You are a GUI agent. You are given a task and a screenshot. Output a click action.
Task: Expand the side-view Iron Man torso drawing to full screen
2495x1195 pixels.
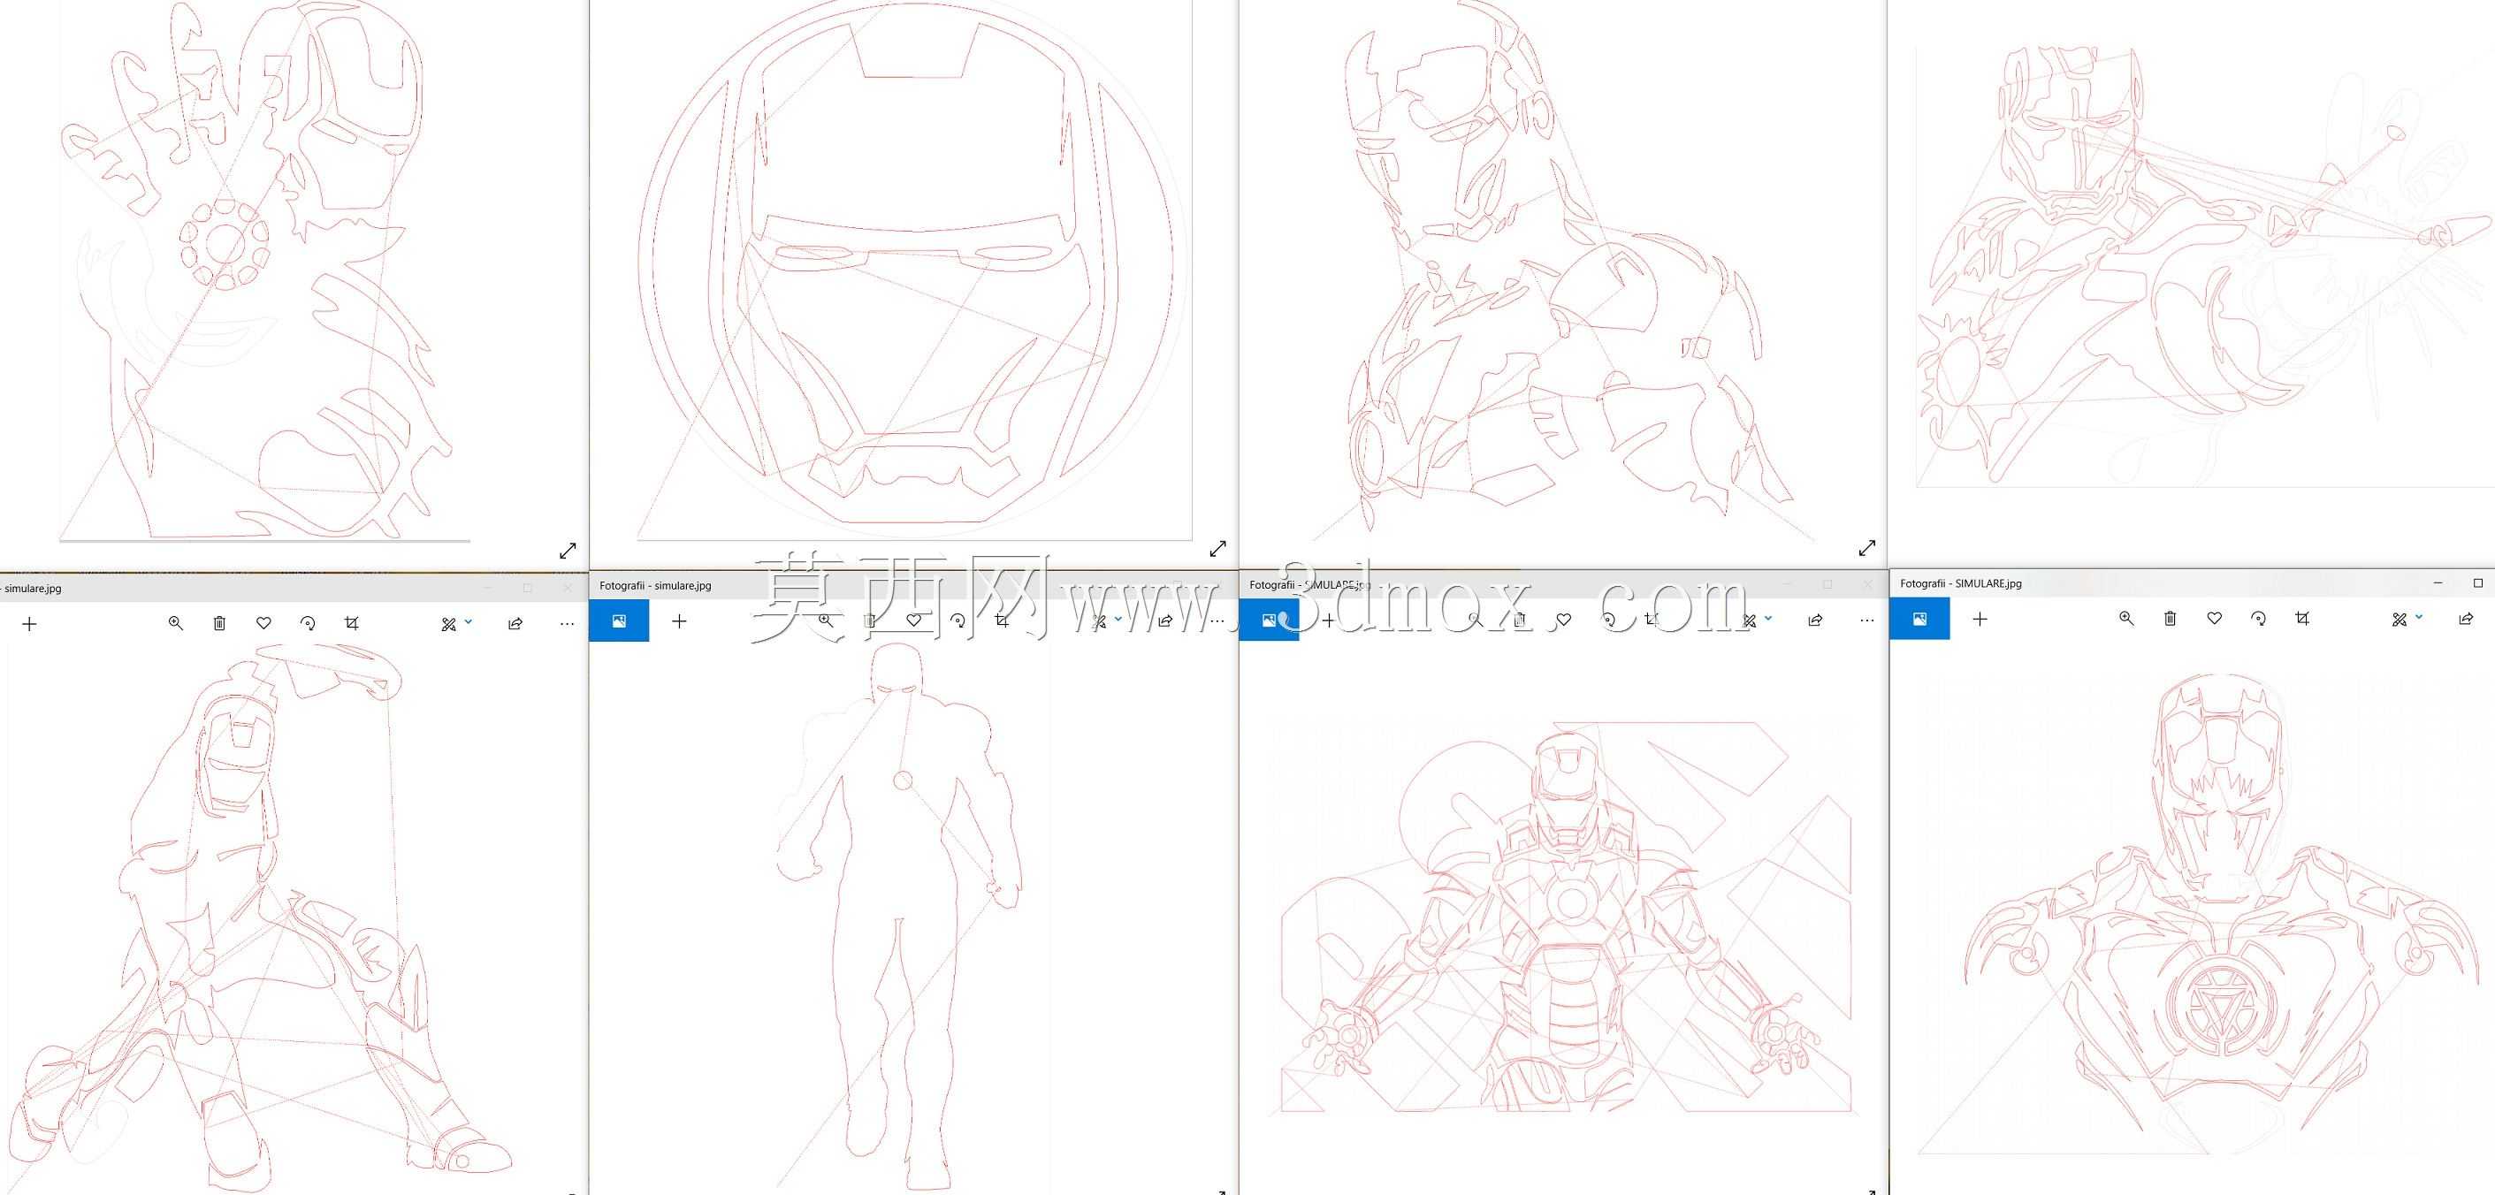pos(1867,548)
